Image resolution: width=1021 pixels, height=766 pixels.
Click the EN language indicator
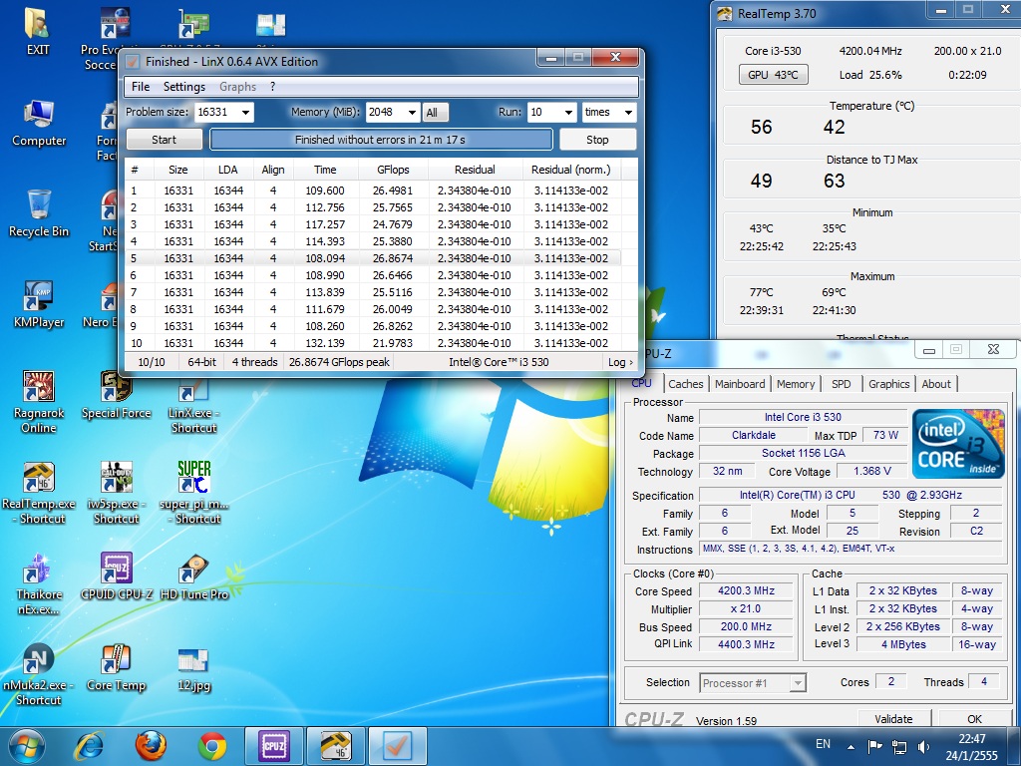pyautogui.click(x=823, y=744)
